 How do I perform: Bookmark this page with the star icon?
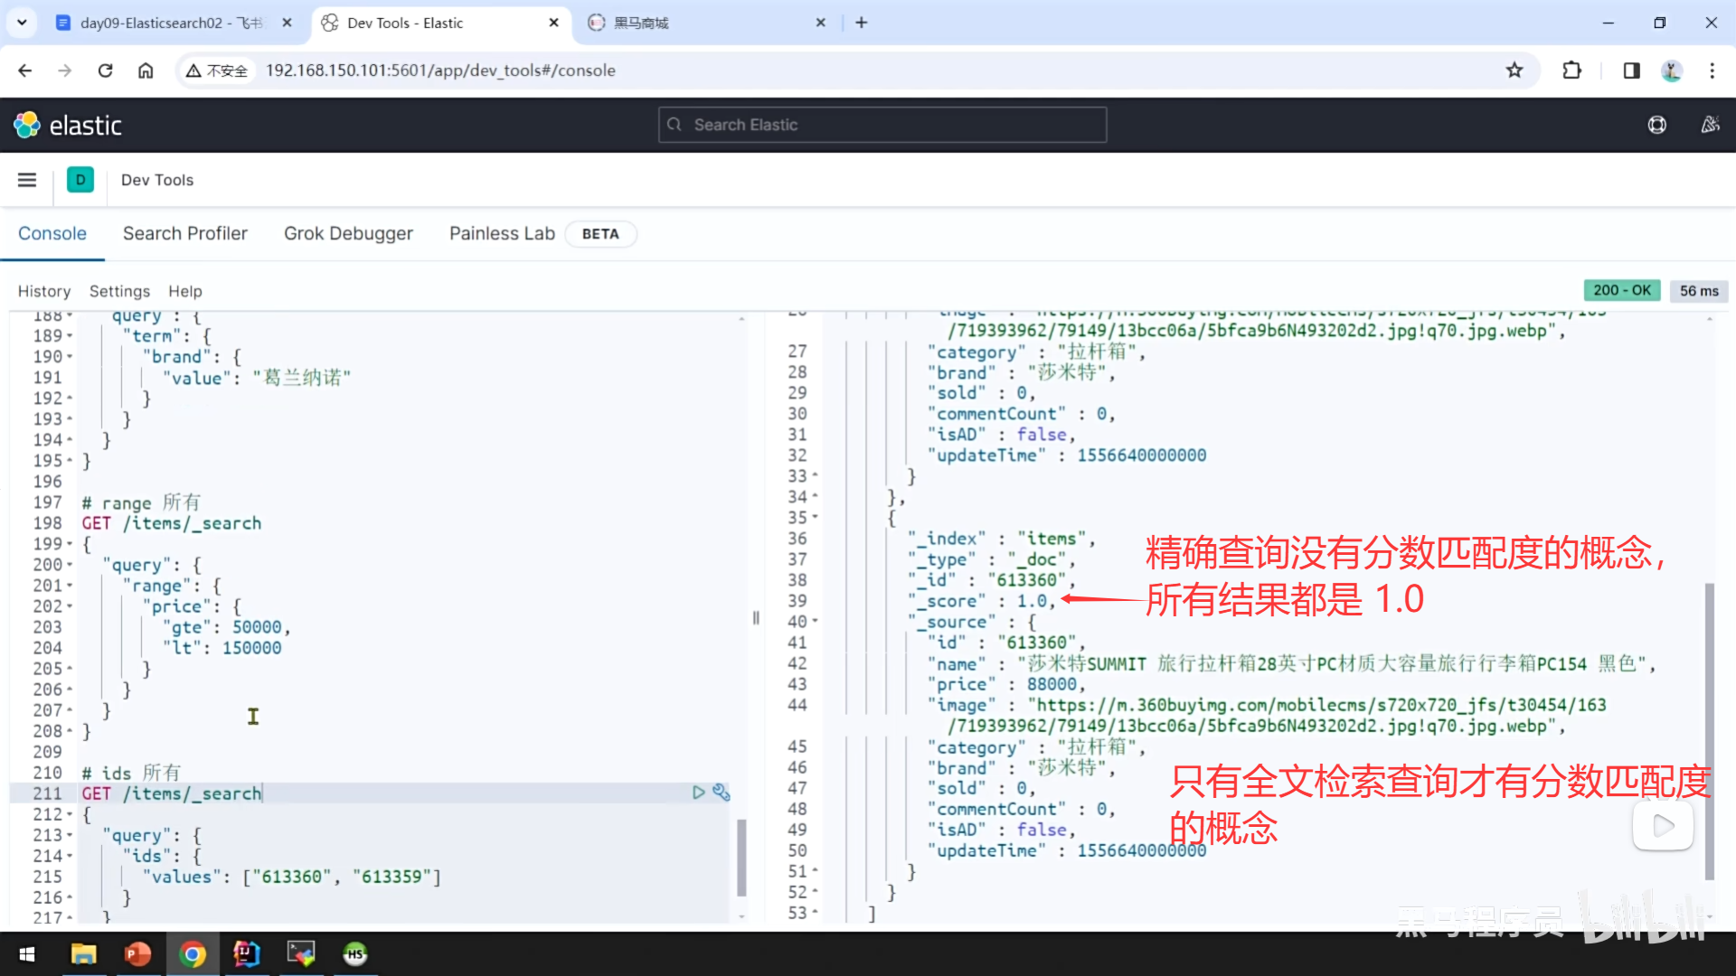coord(1514,70)
